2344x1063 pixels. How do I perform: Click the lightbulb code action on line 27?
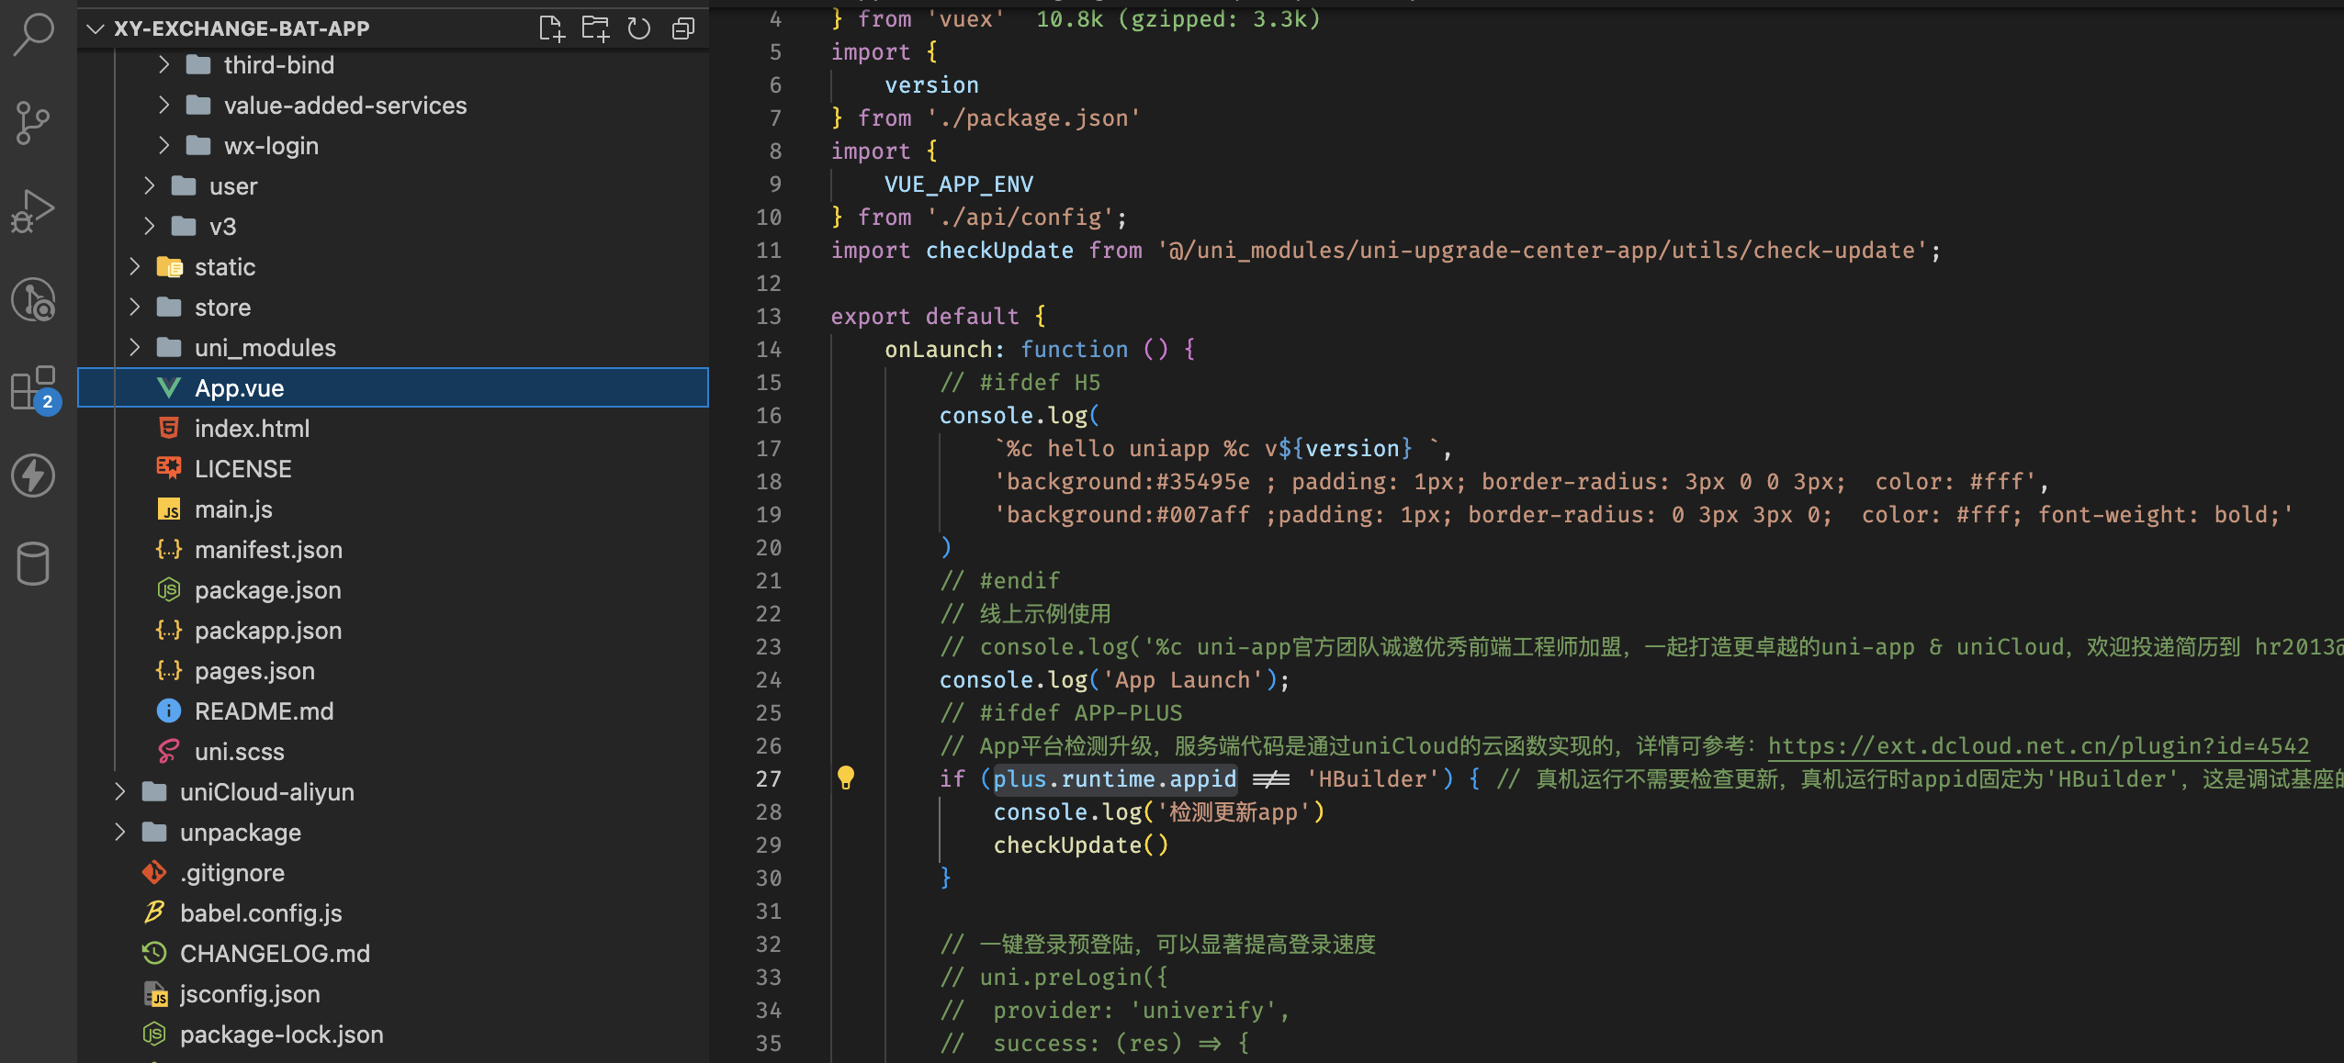846,778
